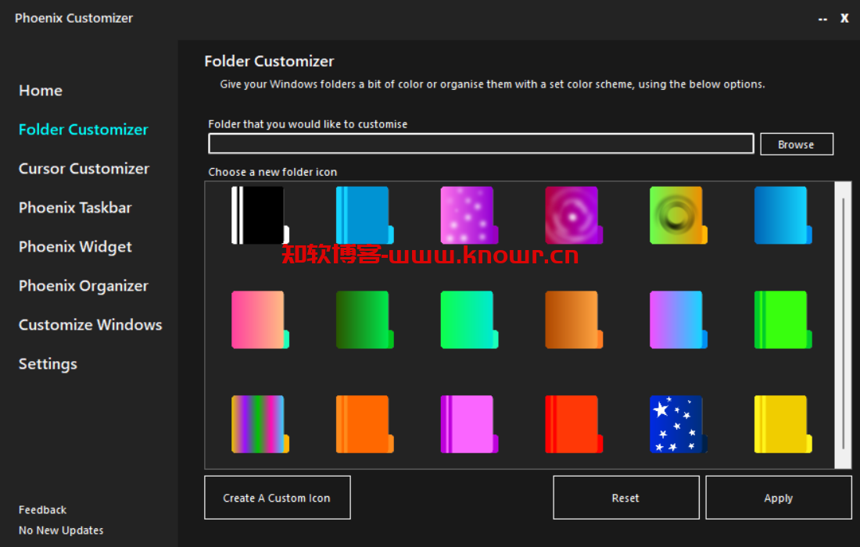This screenshot has height=547, width=860.
Task: Close the Phoenix Customizer window
Action: [x=844, y=18]
